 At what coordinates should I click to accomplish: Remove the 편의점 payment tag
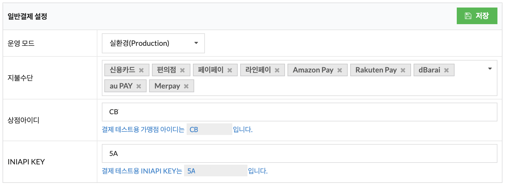pyautogui.click(x=182, y=70)
